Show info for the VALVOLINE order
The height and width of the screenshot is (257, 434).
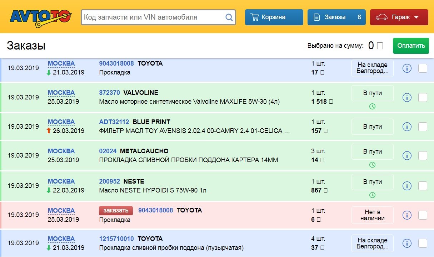click(x=407, y=97)
